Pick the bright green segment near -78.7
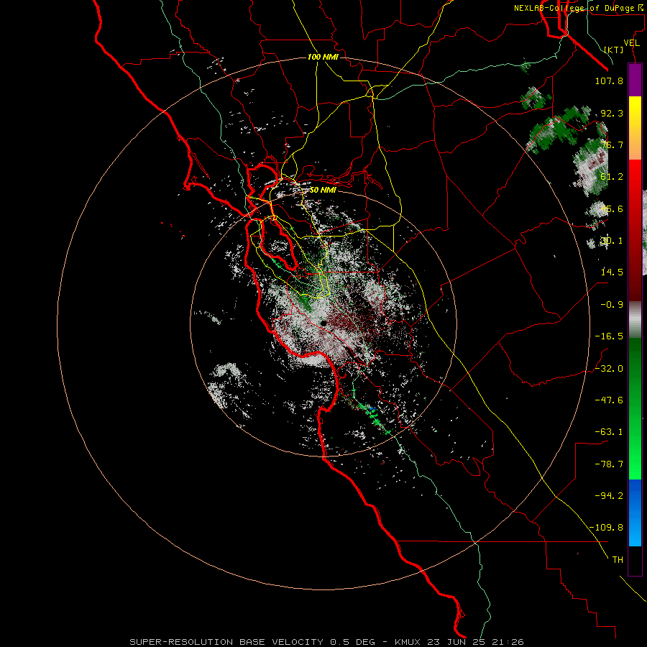The height and width of the screenshot is (647, 647). coord(635,464)
